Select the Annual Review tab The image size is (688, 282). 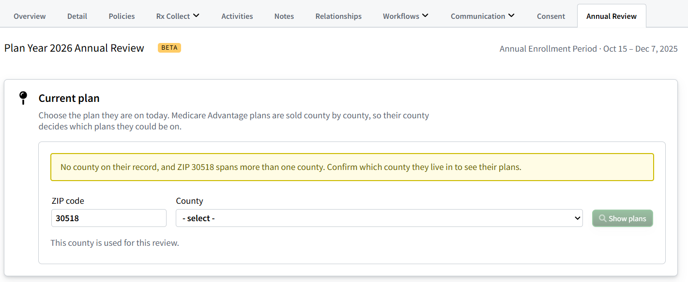[612, 16]
